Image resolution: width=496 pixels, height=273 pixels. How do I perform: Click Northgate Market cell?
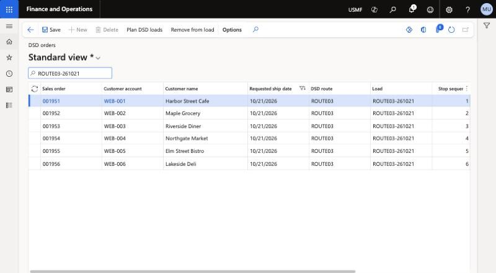(x=205, y=139)
